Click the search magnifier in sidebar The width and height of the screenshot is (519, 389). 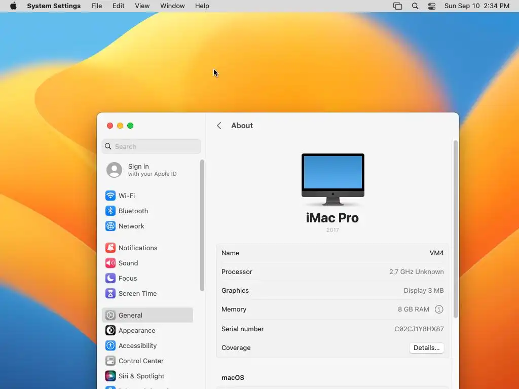point(108,146)
